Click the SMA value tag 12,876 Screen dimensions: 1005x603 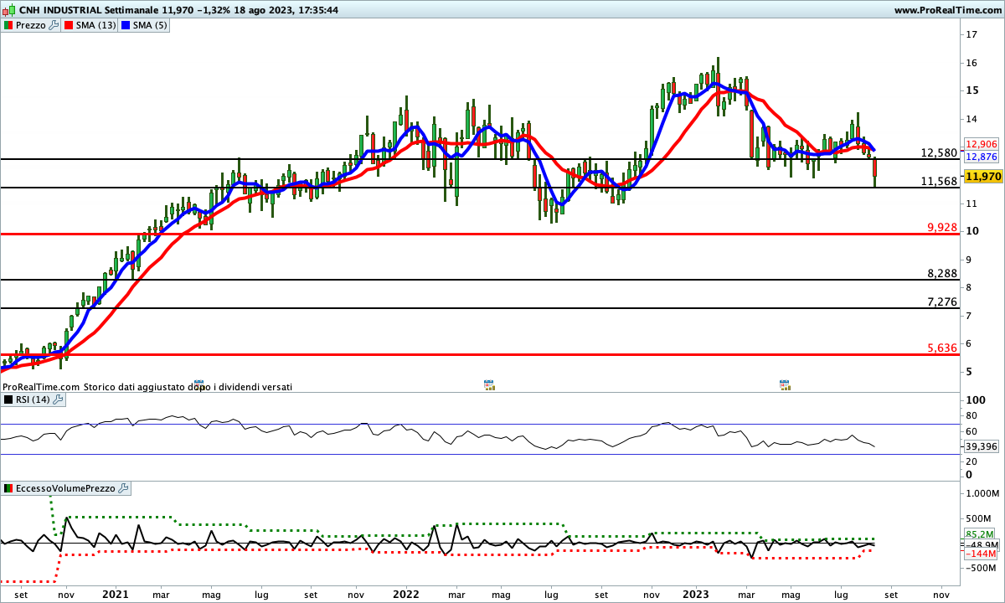point(981,157)
